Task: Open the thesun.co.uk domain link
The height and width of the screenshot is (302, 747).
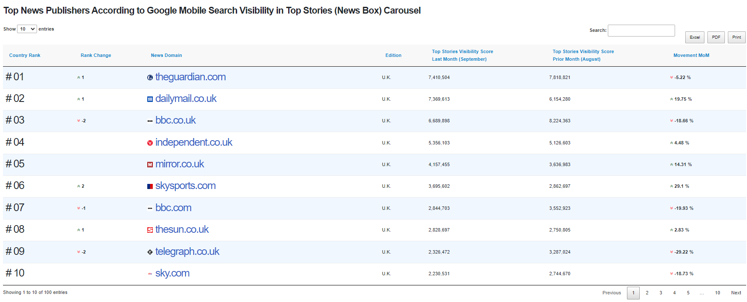Action: click(x=182, y=229)
